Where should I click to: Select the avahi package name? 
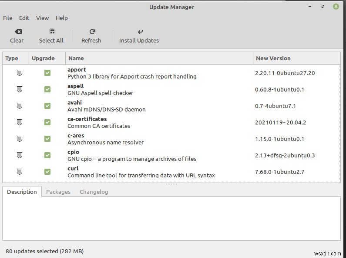tap(74, 103)
